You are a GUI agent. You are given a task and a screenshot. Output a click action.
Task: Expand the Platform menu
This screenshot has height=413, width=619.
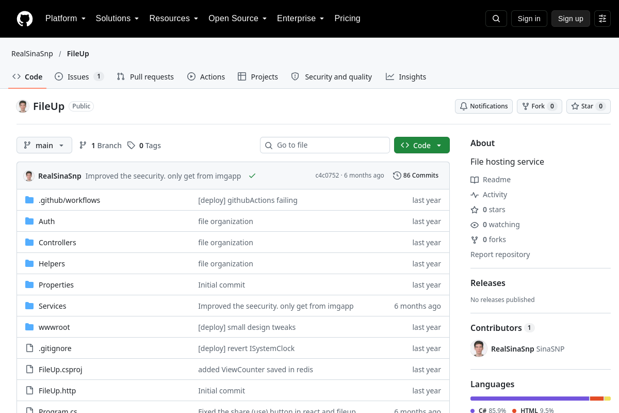[66, 19]
